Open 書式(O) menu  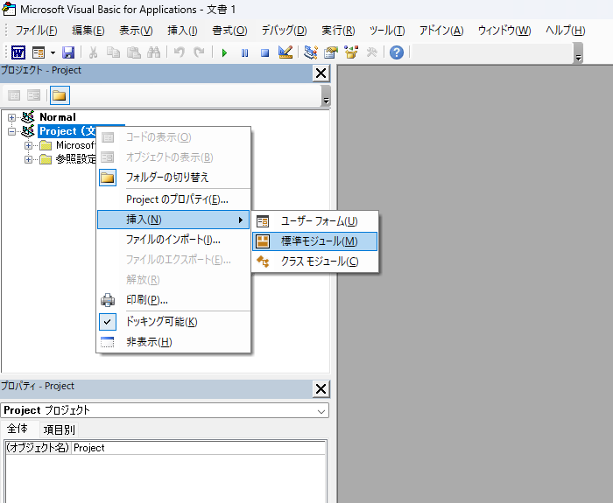point(229,31)
